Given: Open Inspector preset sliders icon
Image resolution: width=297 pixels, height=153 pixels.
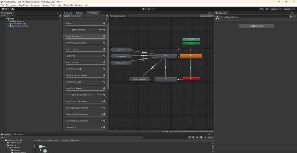Looking at the screenshot, I should coord(293,16).
